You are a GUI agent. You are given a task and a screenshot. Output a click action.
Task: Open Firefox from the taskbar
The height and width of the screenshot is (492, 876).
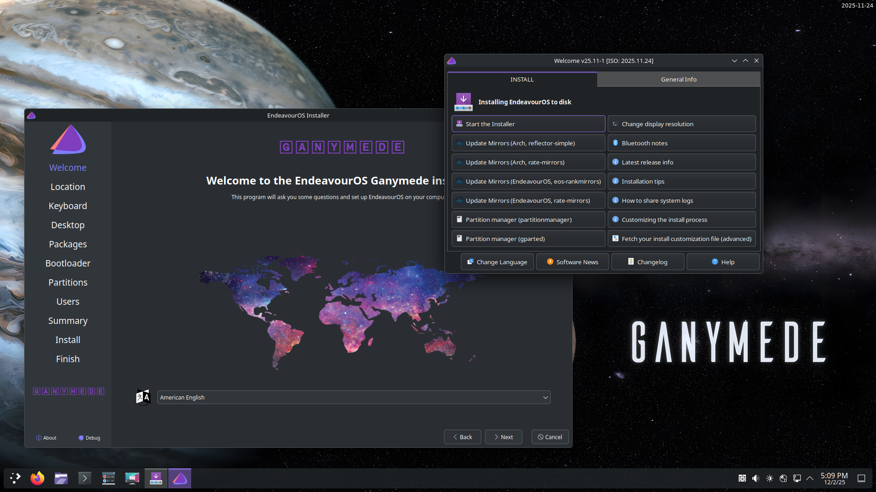(x=37, y=478)
